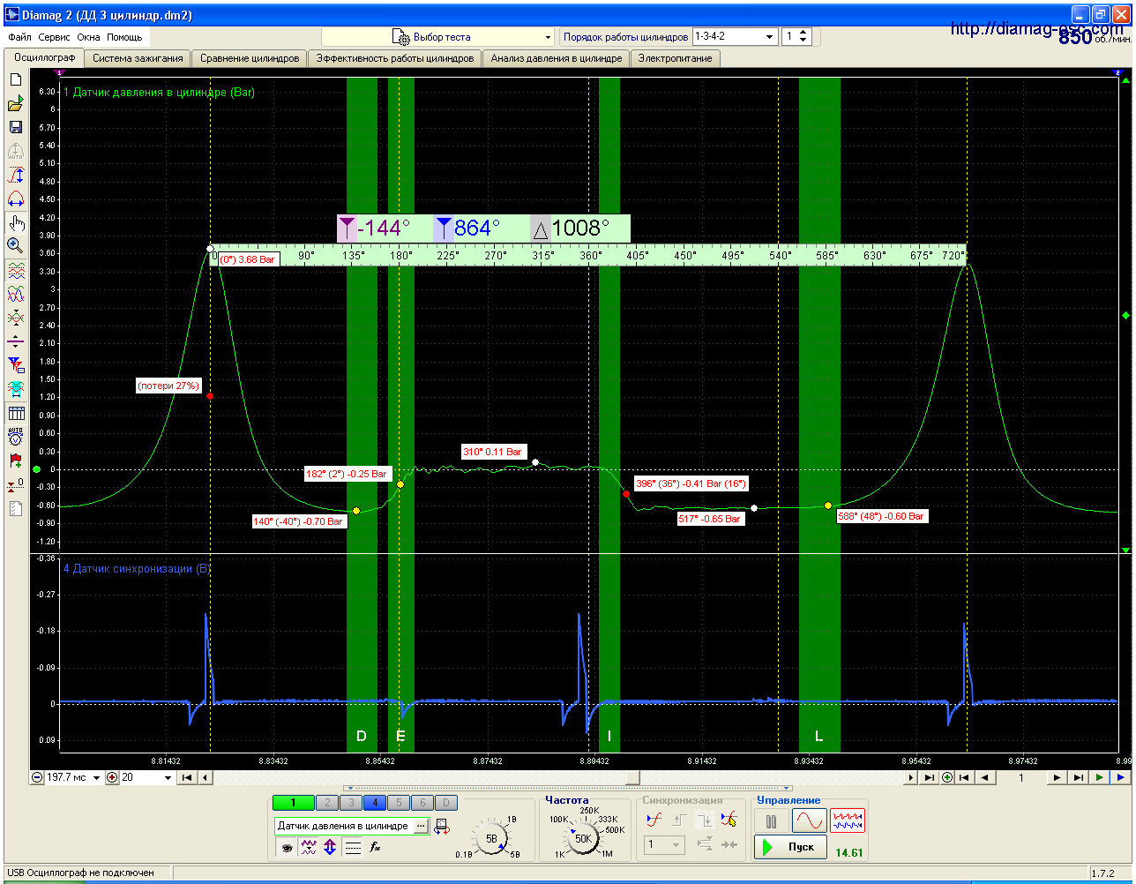Image resolution: width=1136 pixels, height=884 pixels.
Task: Open the Выбор теста dropdown
Action: (x=438, y=37)
